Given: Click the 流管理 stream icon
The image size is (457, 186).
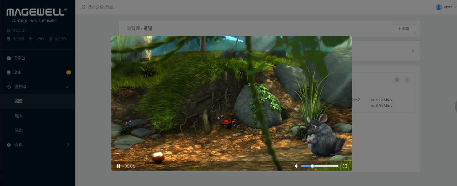Looking at the screenshot, I should 9,87.
